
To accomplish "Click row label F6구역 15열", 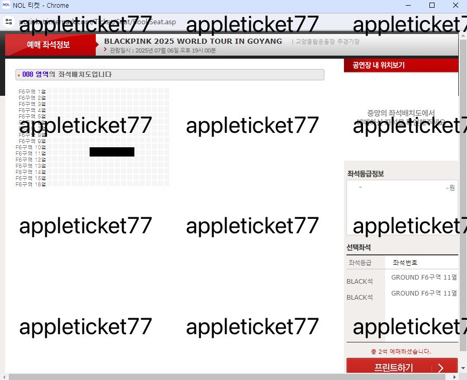I will (31, 178).
